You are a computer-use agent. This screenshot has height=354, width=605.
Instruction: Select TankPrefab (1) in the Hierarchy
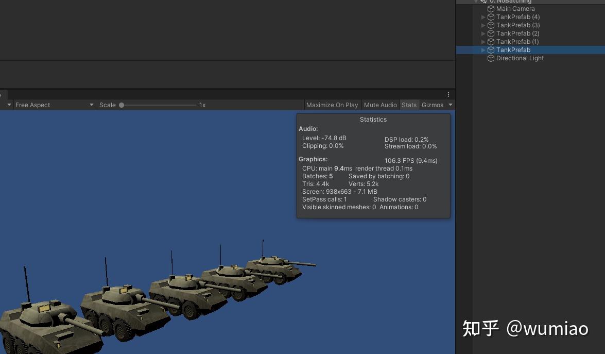click(x=517, y=42)
